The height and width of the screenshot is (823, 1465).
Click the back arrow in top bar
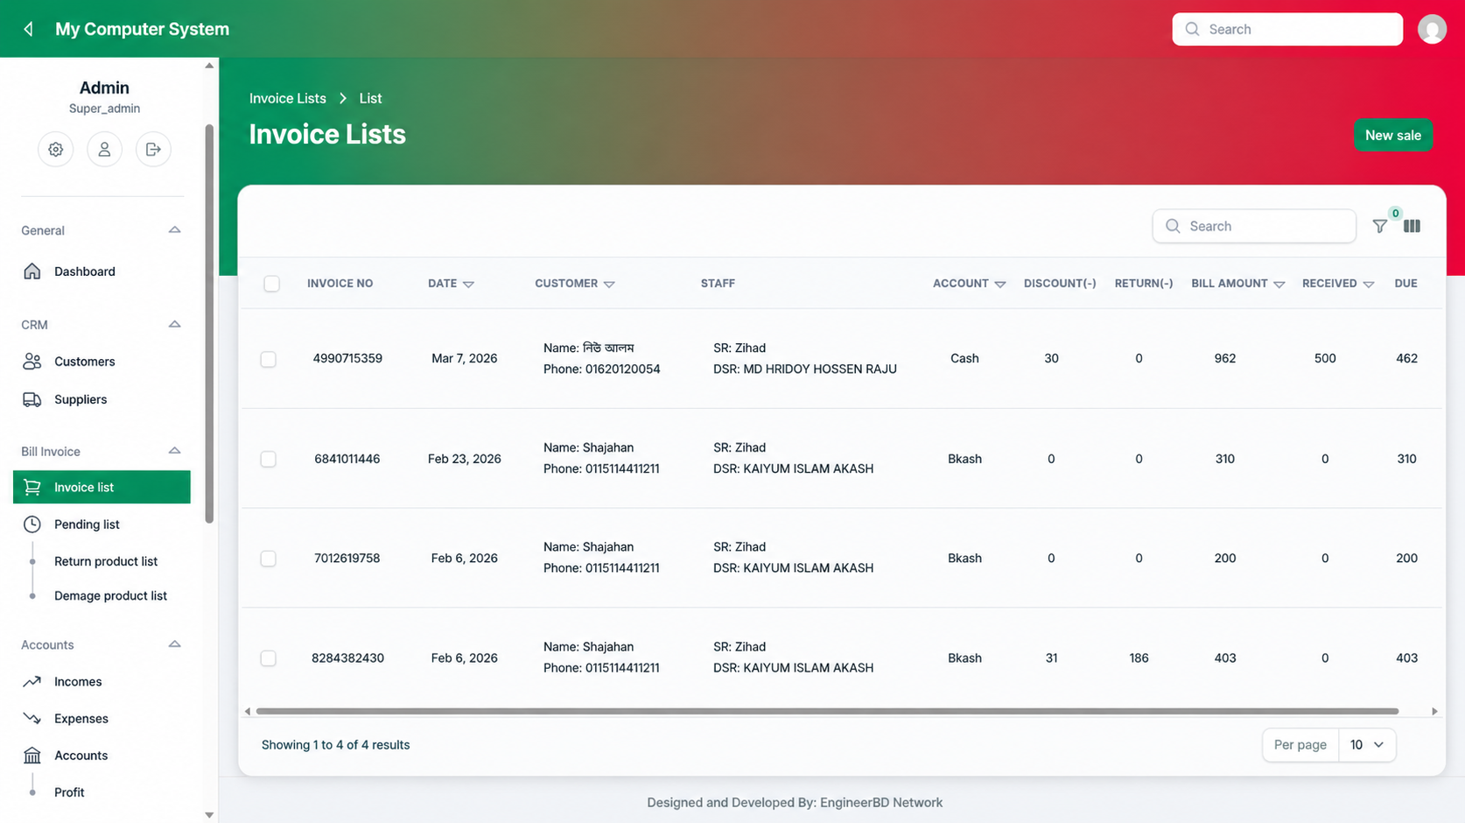29,29
